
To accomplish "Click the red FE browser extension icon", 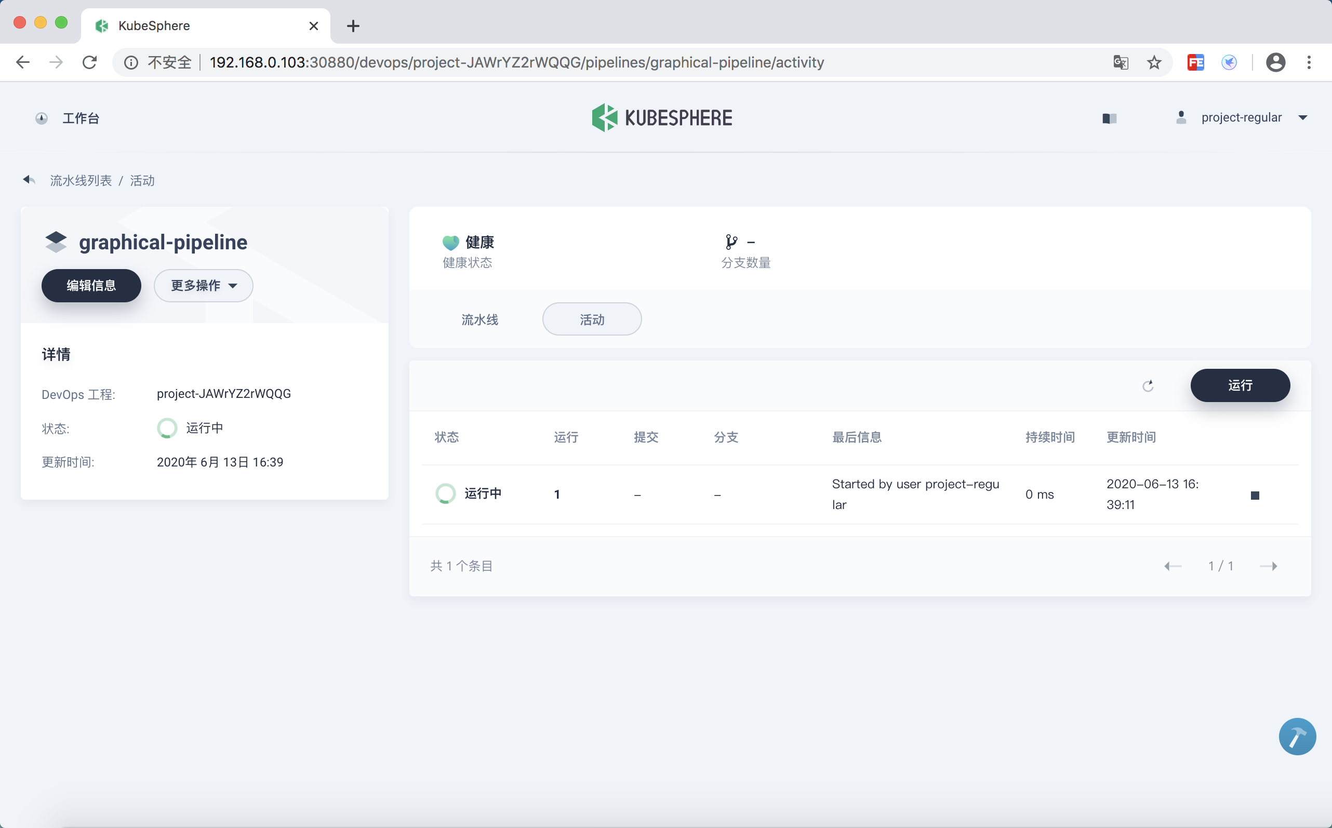I will click(x=1195, y=62).
